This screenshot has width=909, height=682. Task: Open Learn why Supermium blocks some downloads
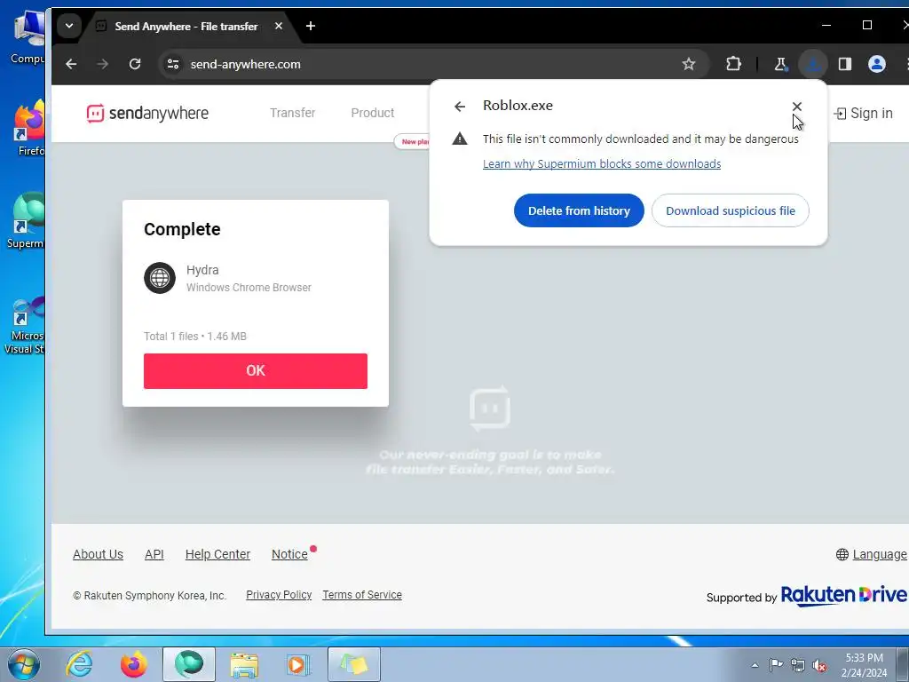click(602, 163)
